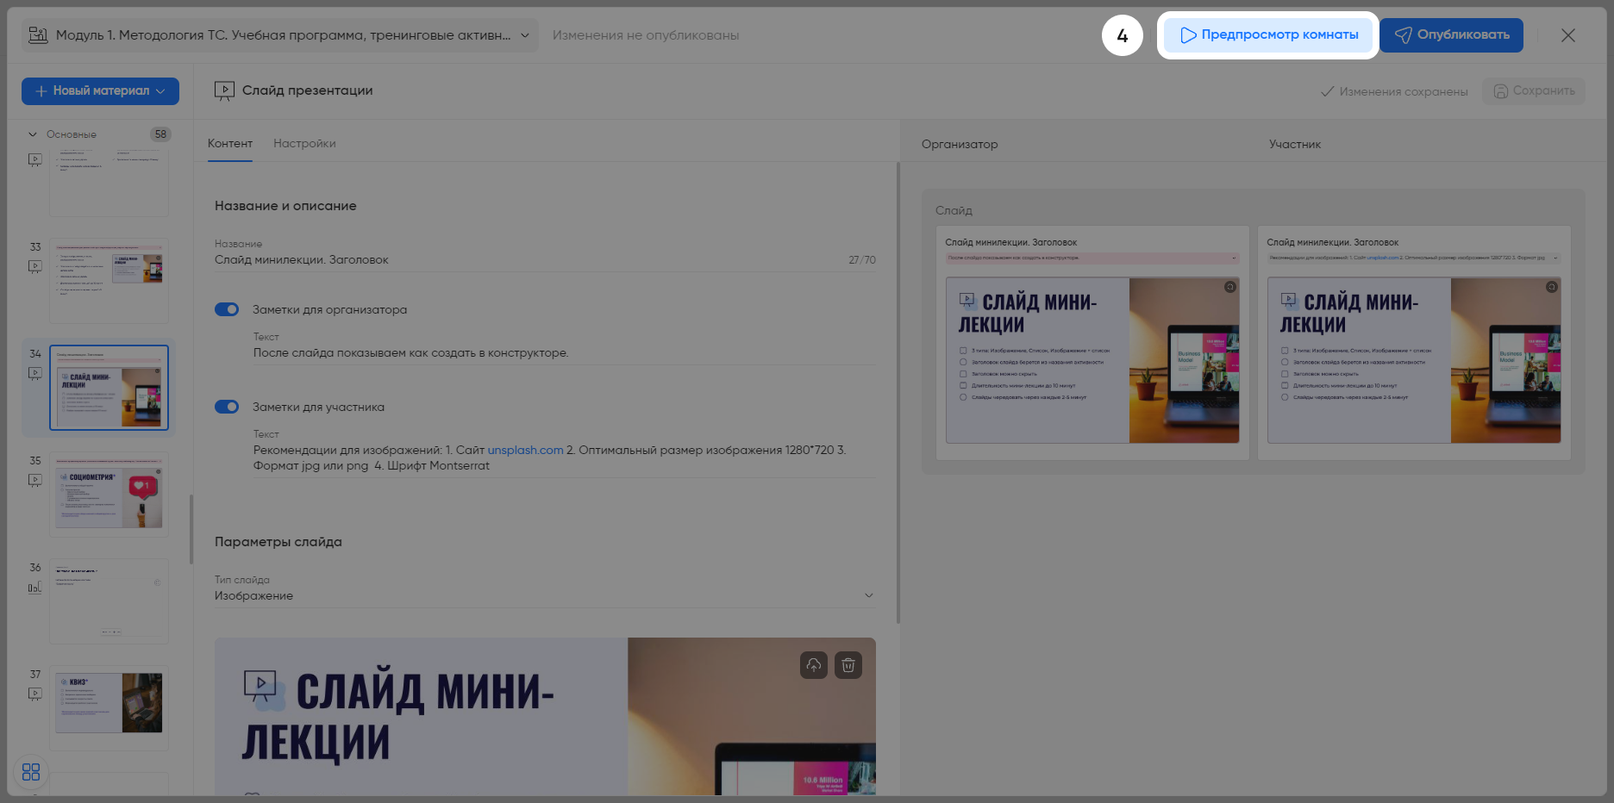Click the slide type icon under number 37

[34, 694]
